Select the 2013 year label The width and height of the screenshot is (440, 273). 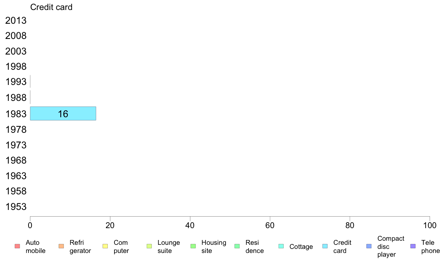(x=16, y=20)
